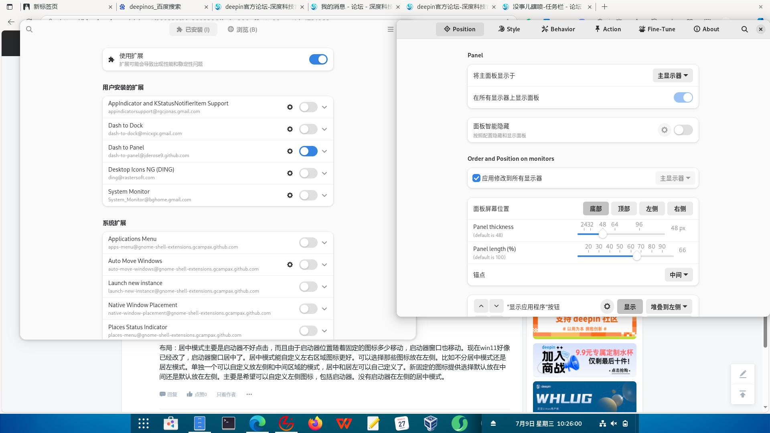Click the Panel length slider handle
This screenshot has height=433, width=770.
coord(636,256)
